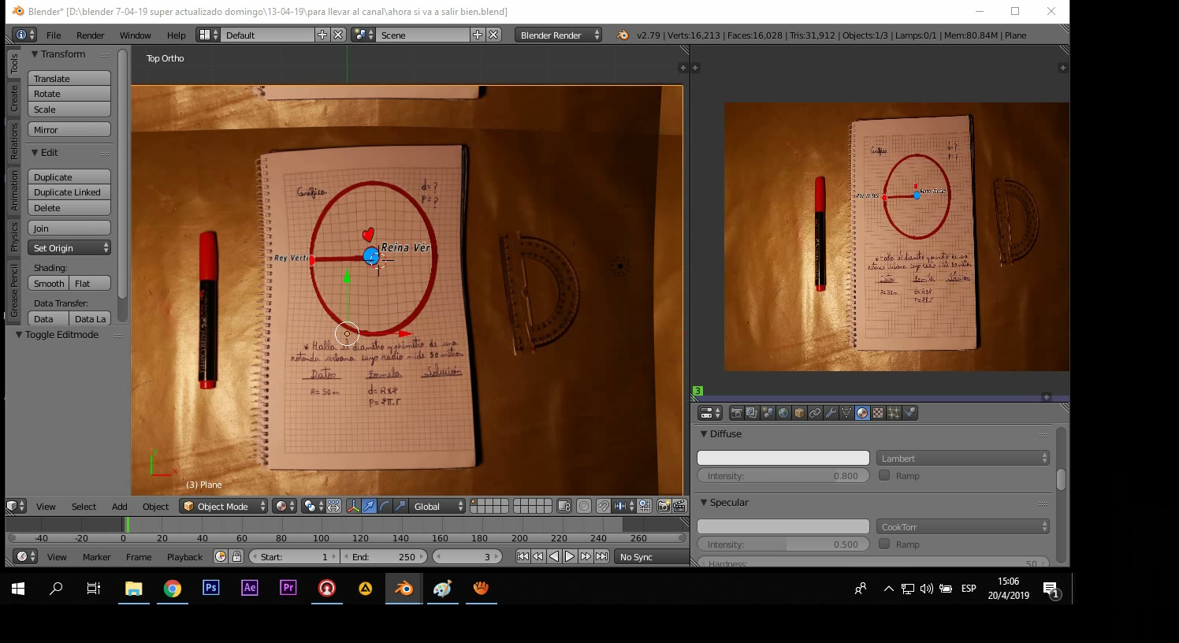Open the World properties globe icon
Viewport: 1179px width, 643px height.
783,413
